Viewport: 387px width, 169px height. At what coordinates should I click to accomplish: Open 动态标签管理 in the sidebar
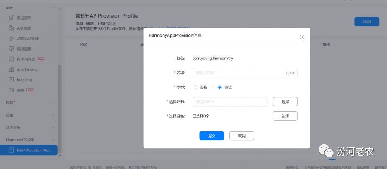[x=28, y=39]
